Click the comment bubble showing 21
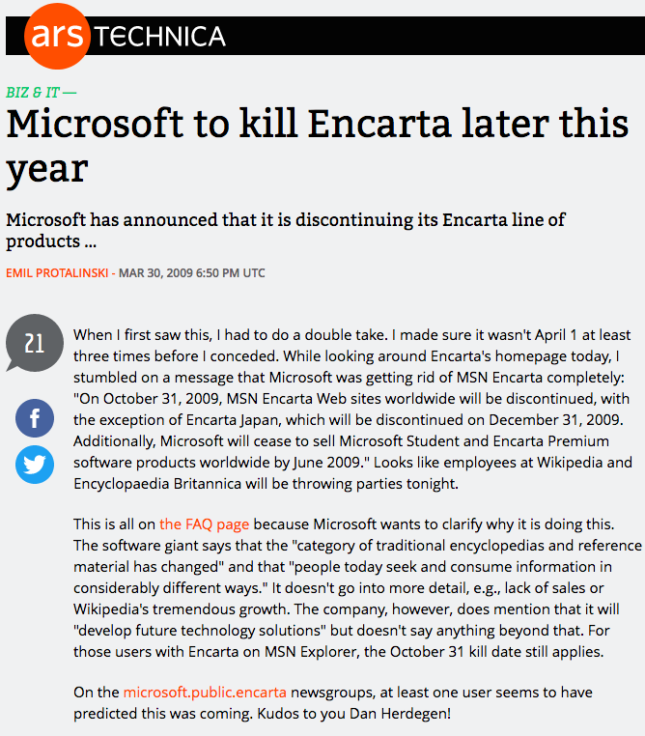The height and width of the screenshot is (736, 645). coord(35,345)
